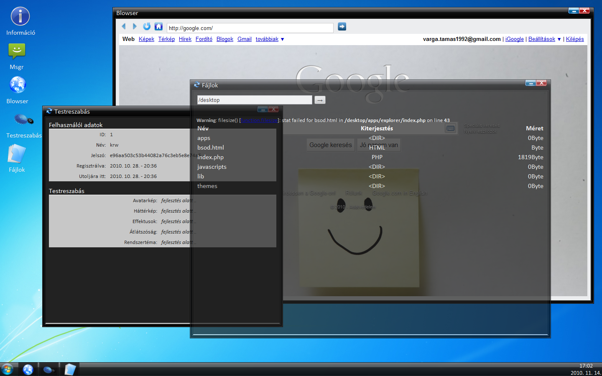
Task: Open the Fájlok desktop icon
Action: coord(17,154)
